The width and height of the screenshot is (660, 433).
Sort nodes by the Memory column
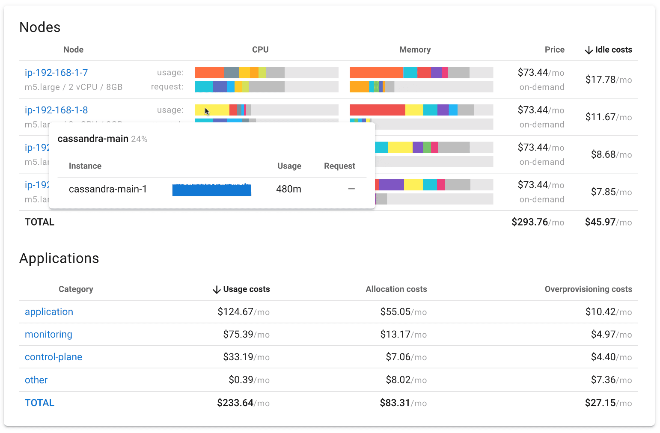415,50
